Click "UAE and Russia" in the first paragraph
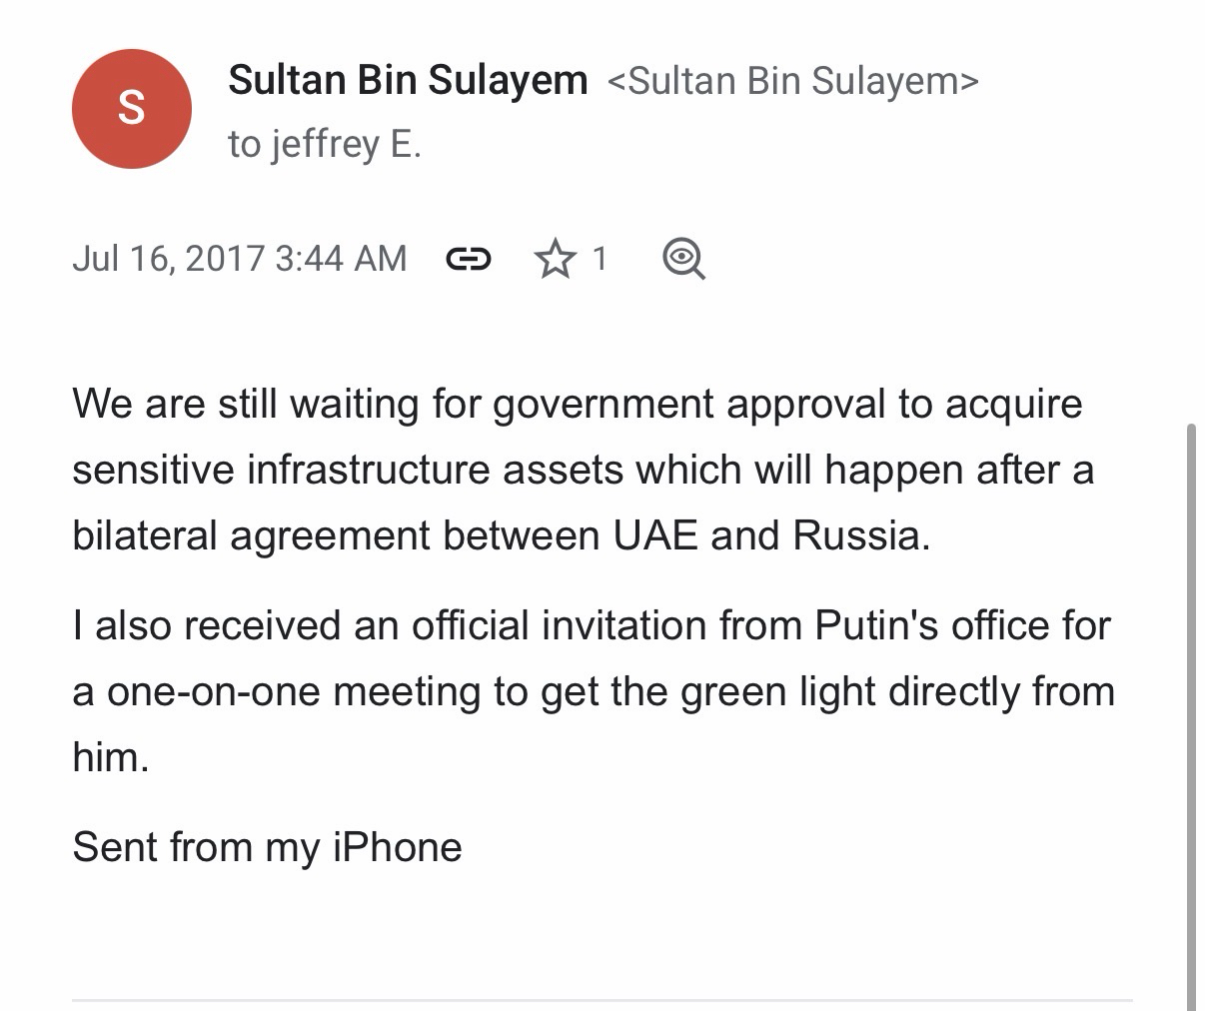The width and height of the screenshot is (1205, 1011). coord(769,536)
